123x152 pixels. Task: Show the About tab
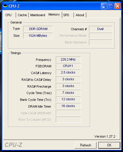tap(80, 15)
